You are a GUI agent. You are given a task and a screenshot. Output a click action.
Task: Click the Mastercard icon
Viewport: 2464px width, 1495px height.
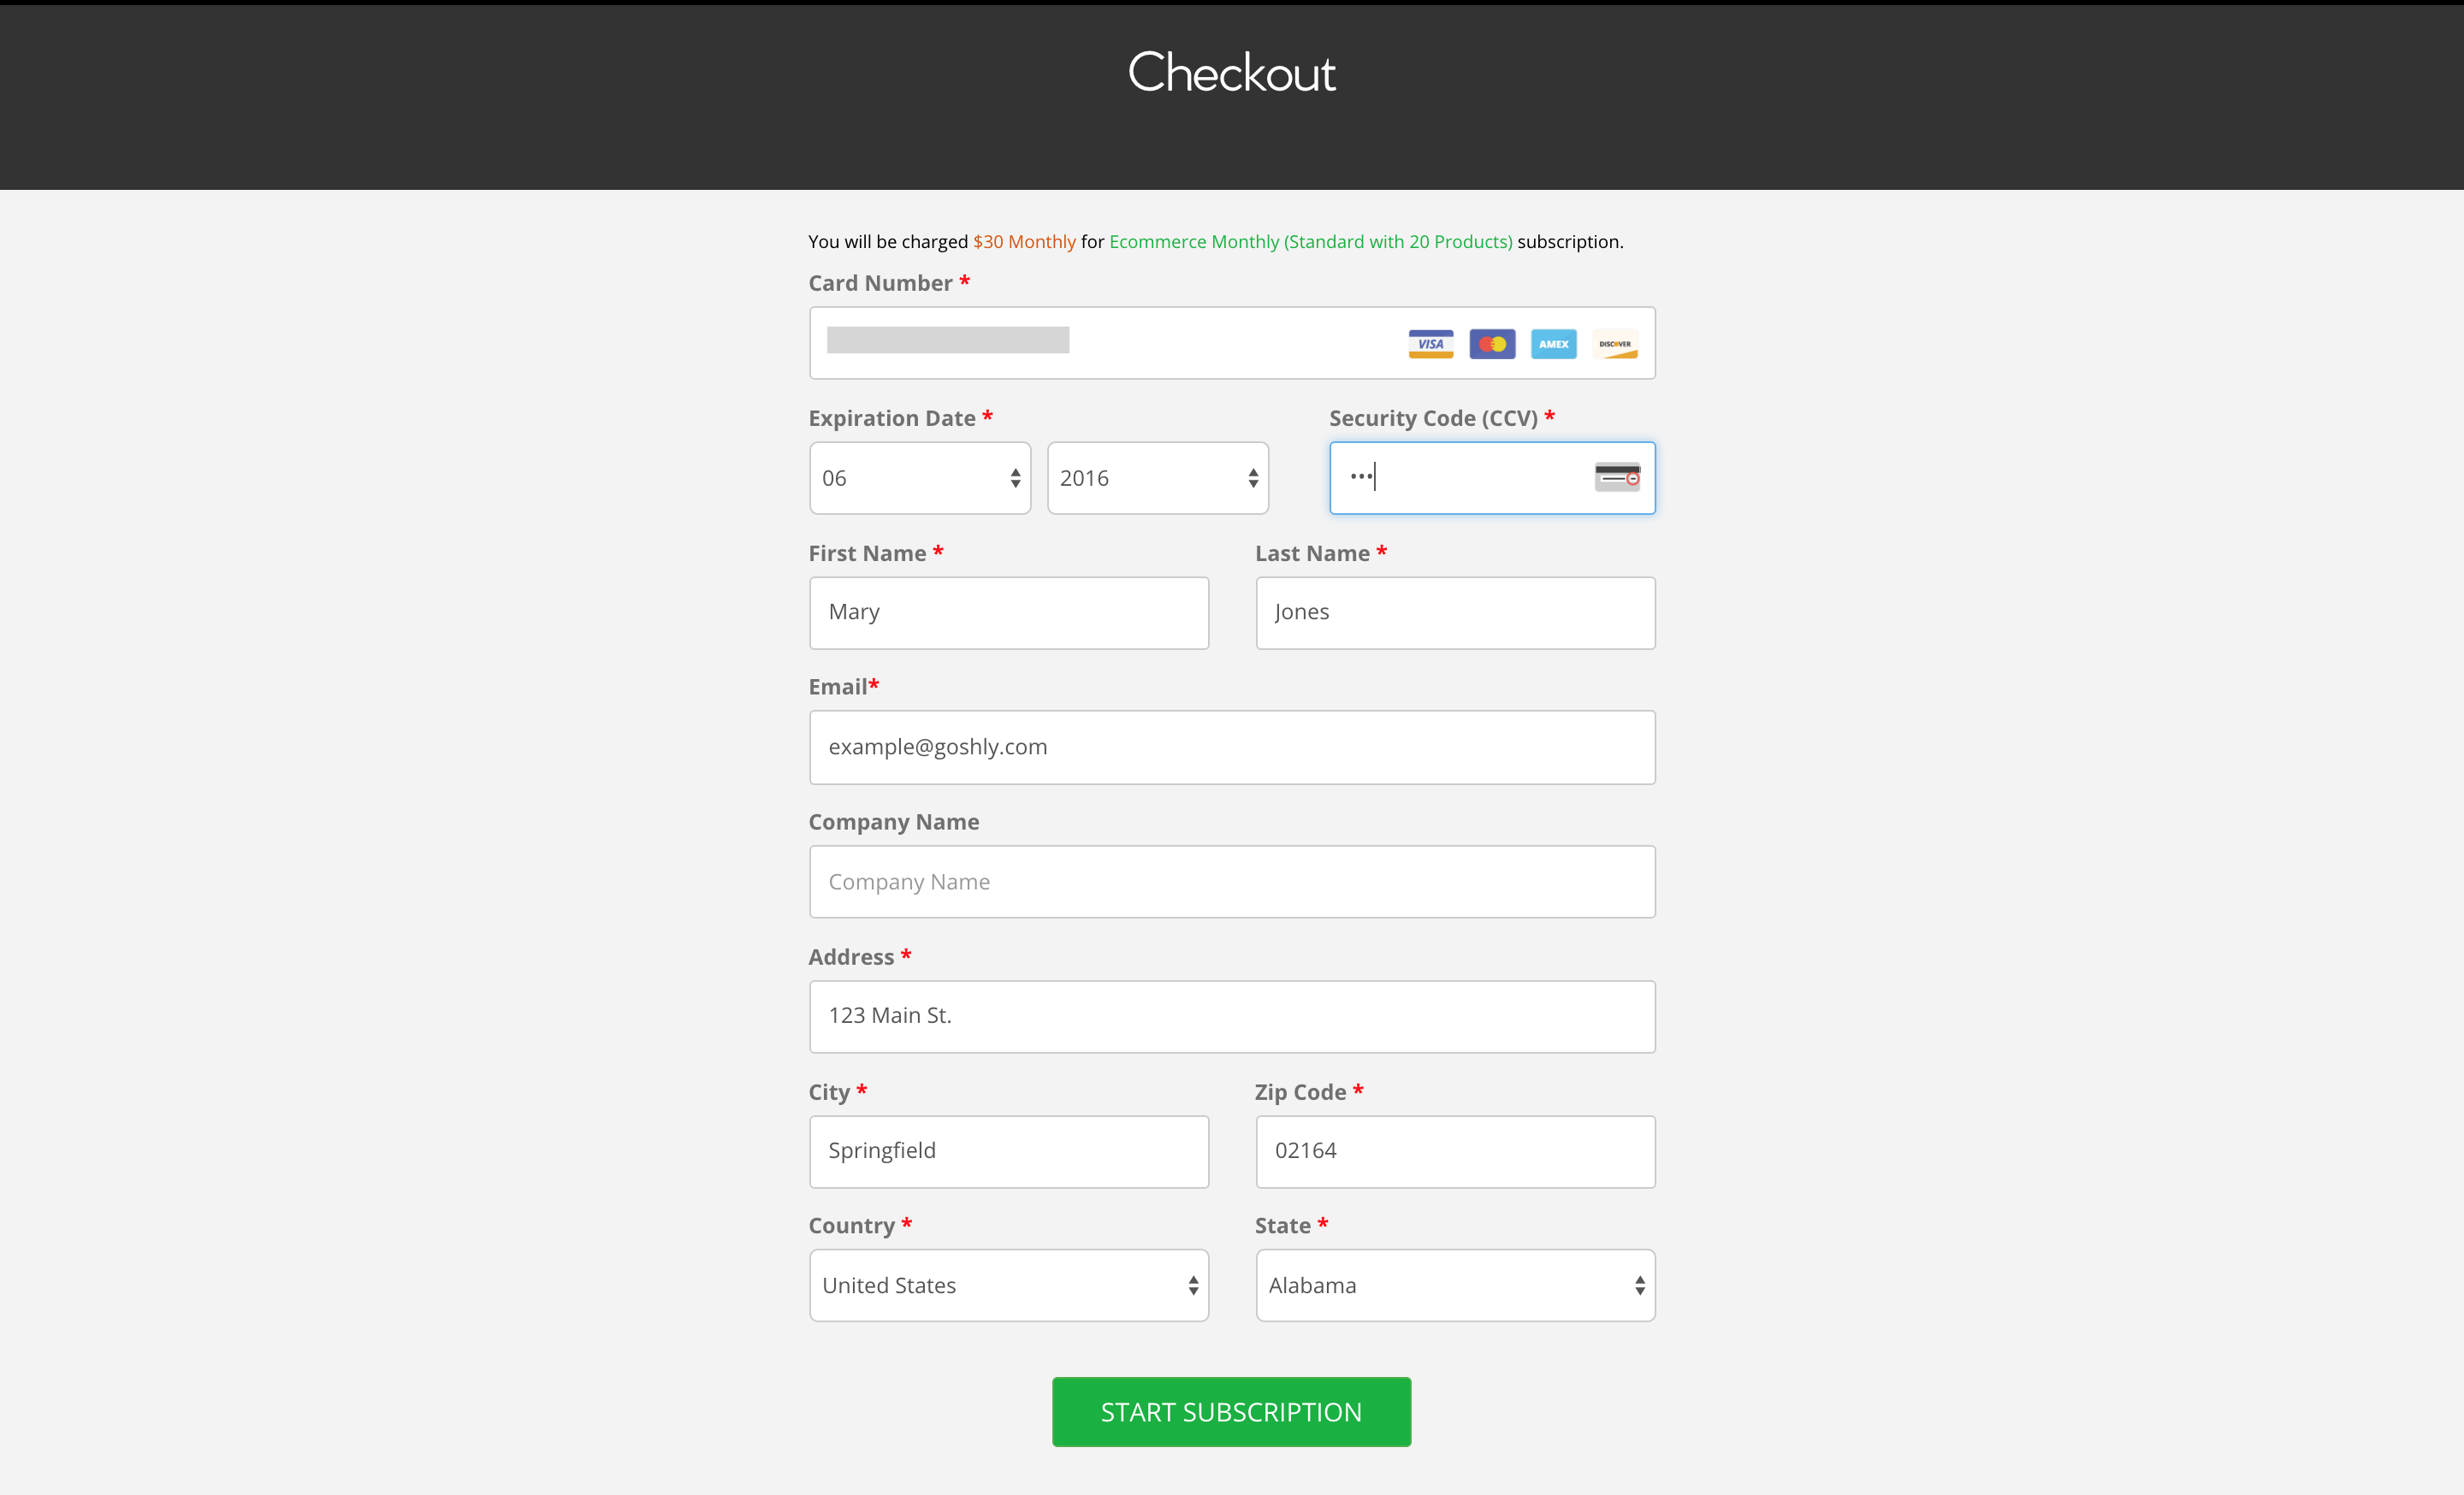[x=1492, y=344]
